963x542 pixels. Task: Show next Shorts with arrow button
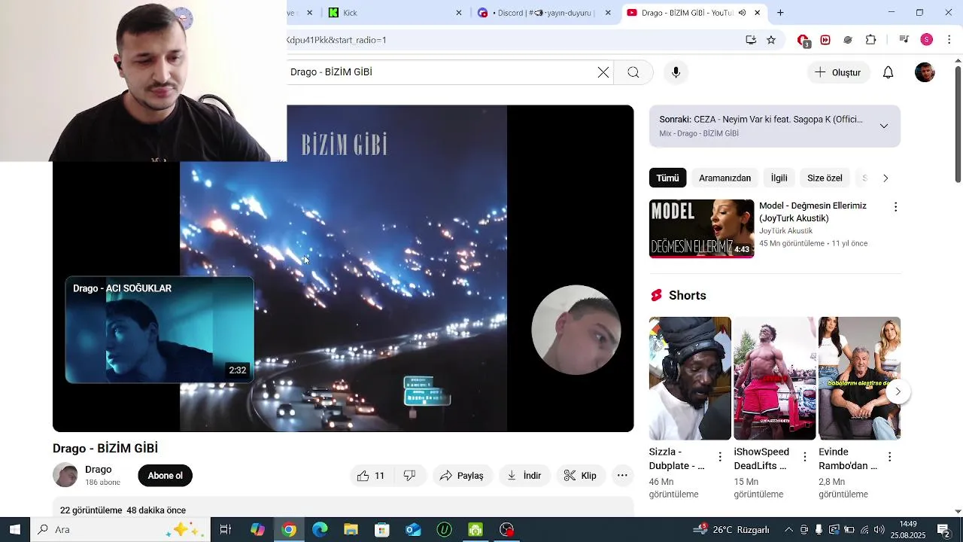pyautogui.click(x=898, y=391)
